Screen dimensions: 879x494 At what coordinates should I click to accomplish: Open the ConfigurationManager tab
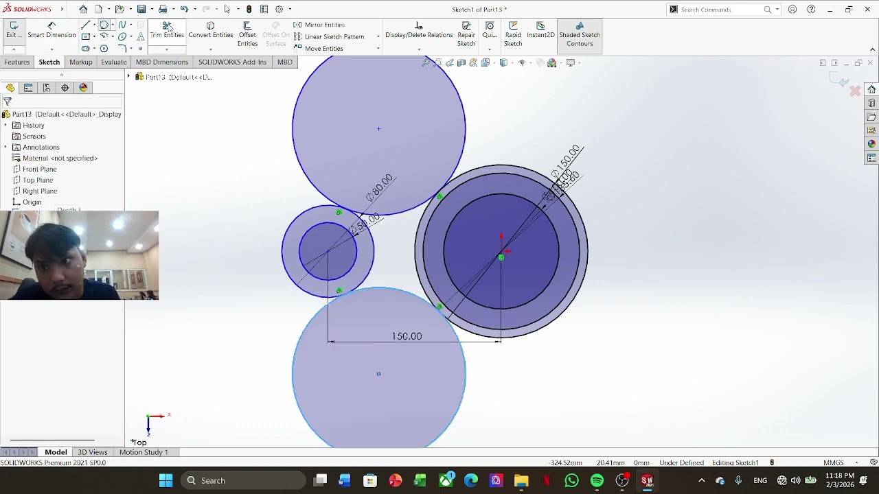[x=47, y=88]
